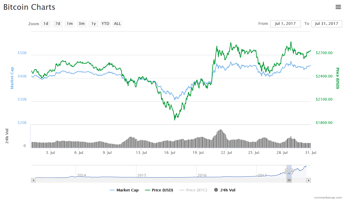Image resolution: width=345 pixels, height=200 pixels.
Task: Toggle 24h Vol series in legend
Action: [x=225, y=190]
